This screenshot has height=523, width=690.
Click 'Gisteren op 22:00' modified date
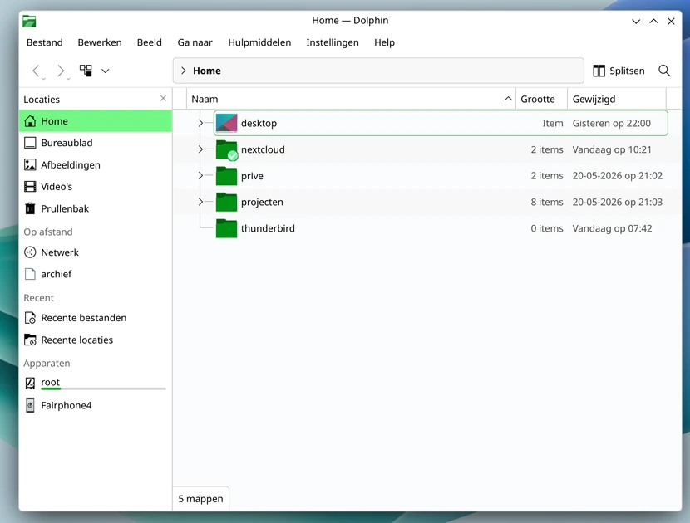[611, 123]
